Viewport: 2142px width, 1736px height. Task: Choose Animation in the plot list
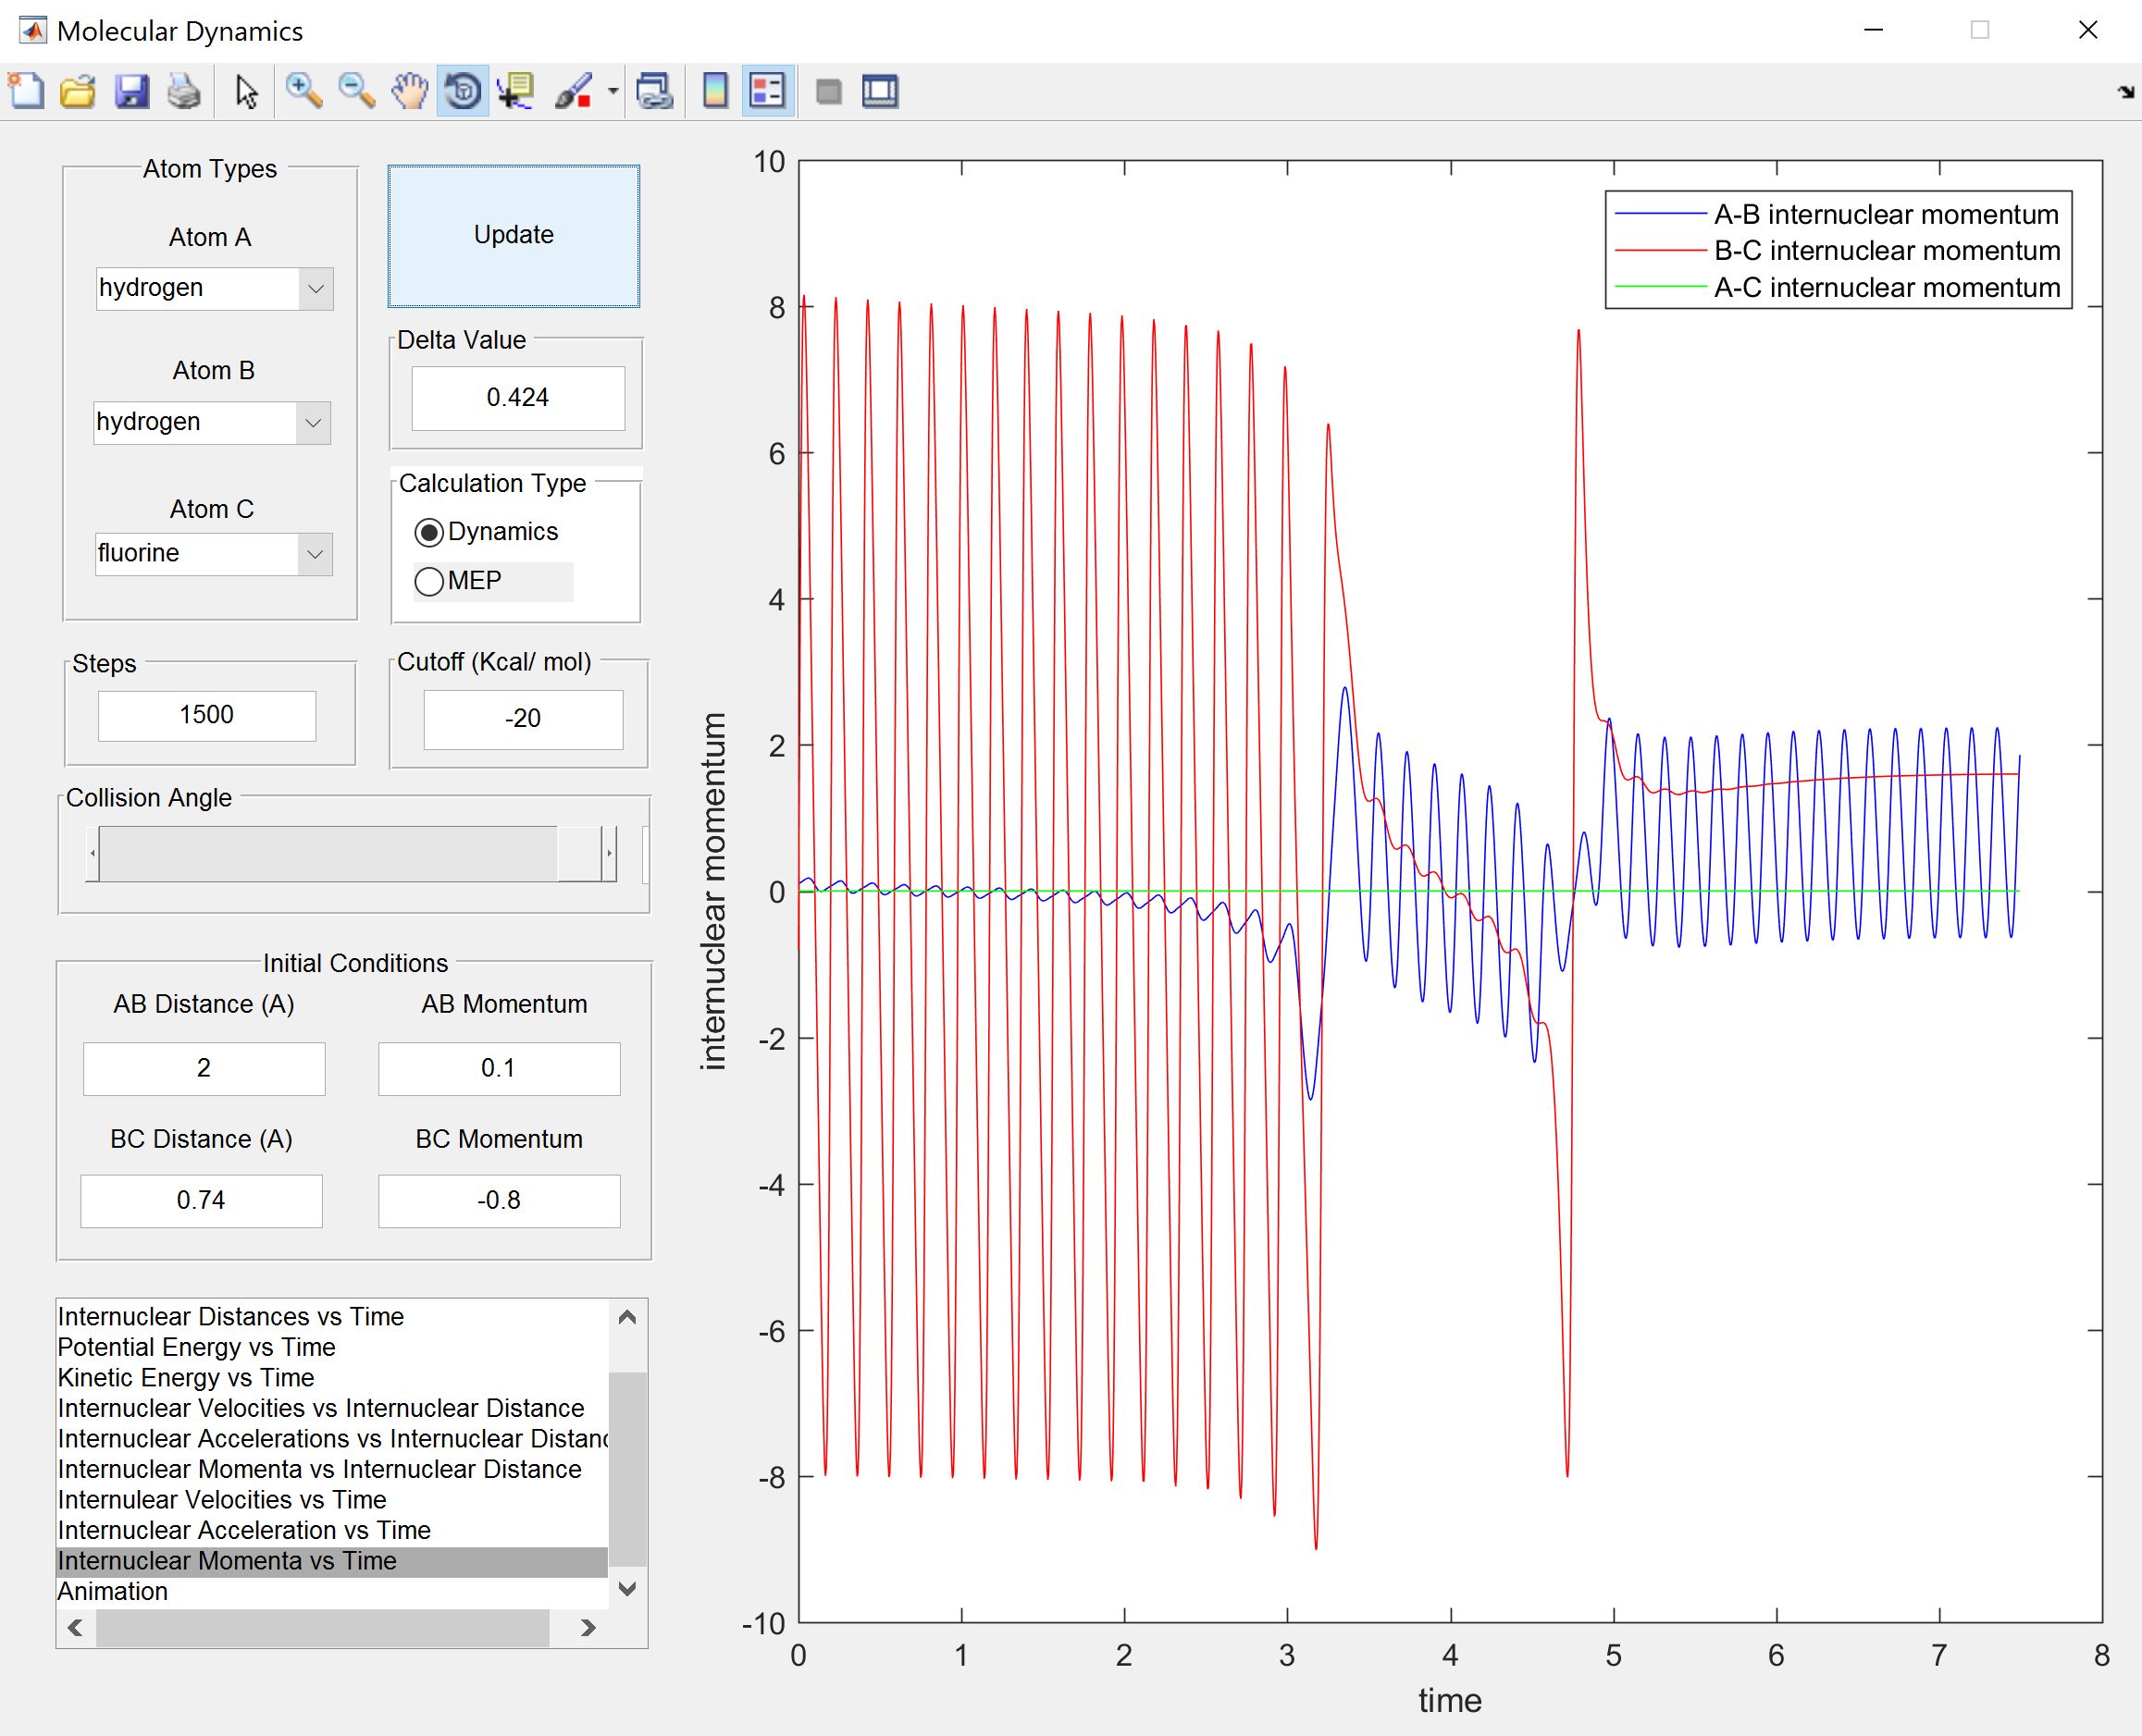(x=113, y=1591)
